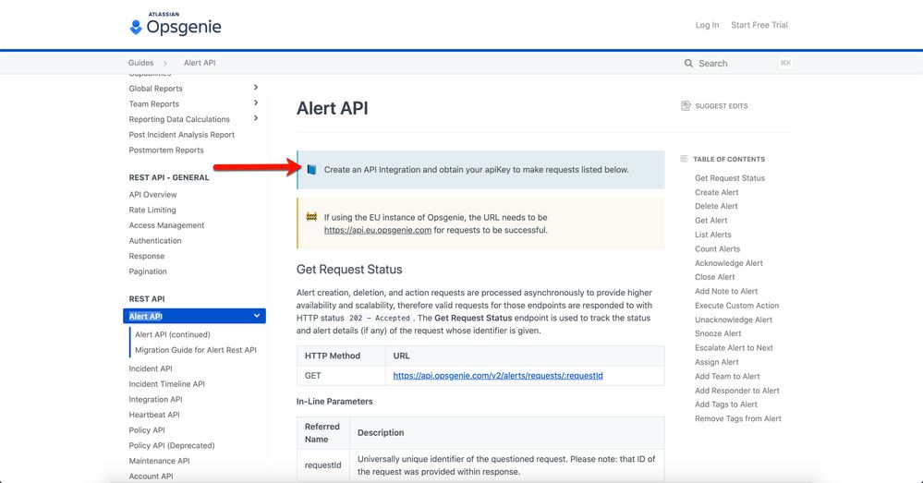Jump to Unacknowledge Alert in contents
Viewport: 923px width, 483px height.
pyautogui.click(x=733, y=320)
